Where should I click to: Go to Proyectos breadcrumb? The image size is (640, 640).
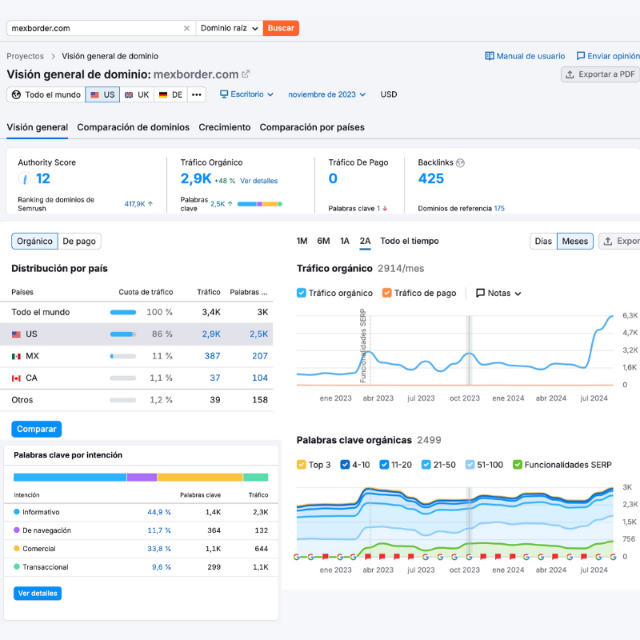[x=25, y=56]
